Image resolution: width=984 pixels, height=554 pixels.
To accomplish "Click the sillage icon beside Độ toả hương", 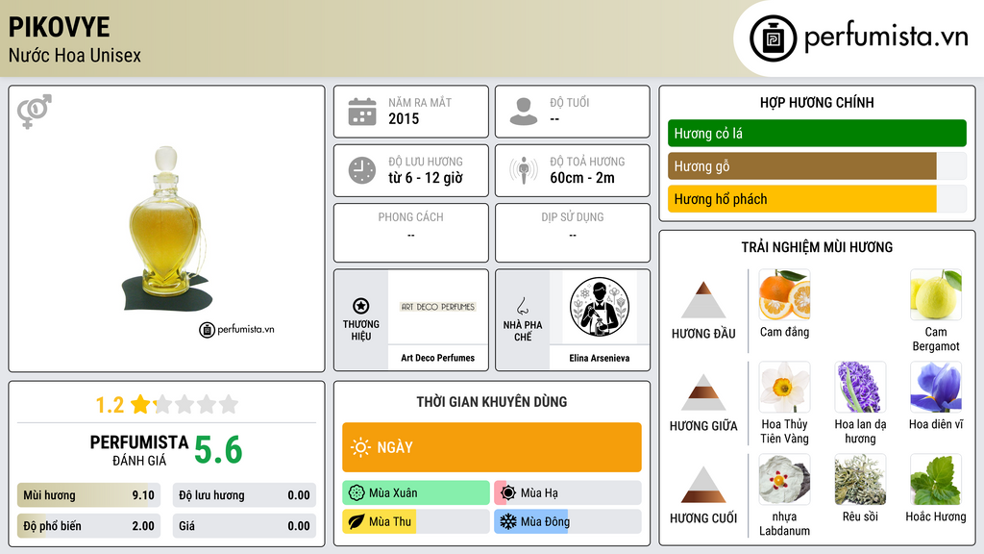I will click(x=524, y=170).
